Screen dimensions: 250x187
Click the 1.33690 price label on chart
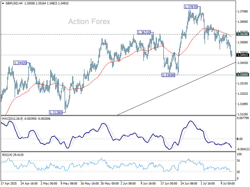click(168, 75)
